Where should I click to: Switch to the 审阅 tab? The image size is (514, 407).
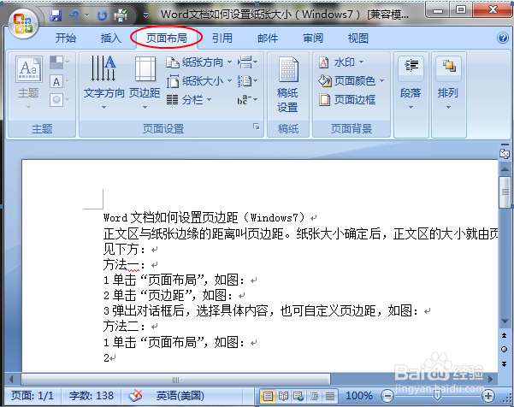(313, 38)
